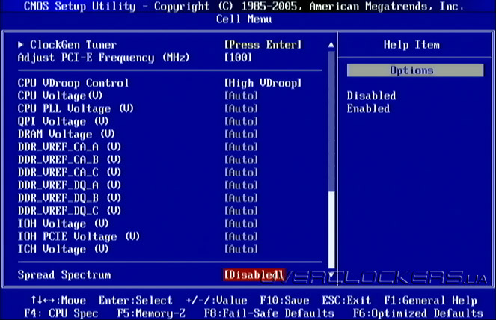
Task: Choose Disabled in the Help options
Action: [371, 96]
